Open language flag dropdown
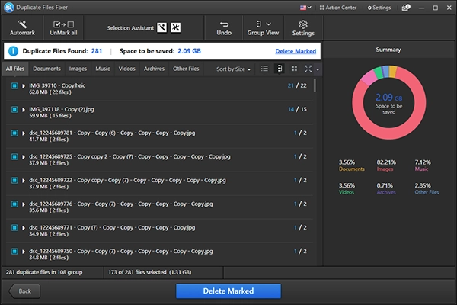The image size is (457, 305). (x=305, y=8)
